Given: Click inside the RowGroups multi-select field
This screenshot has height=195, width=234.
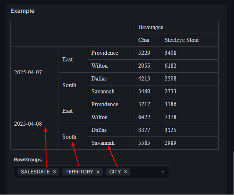Looking at the screenshot, I should pos(92,172).
